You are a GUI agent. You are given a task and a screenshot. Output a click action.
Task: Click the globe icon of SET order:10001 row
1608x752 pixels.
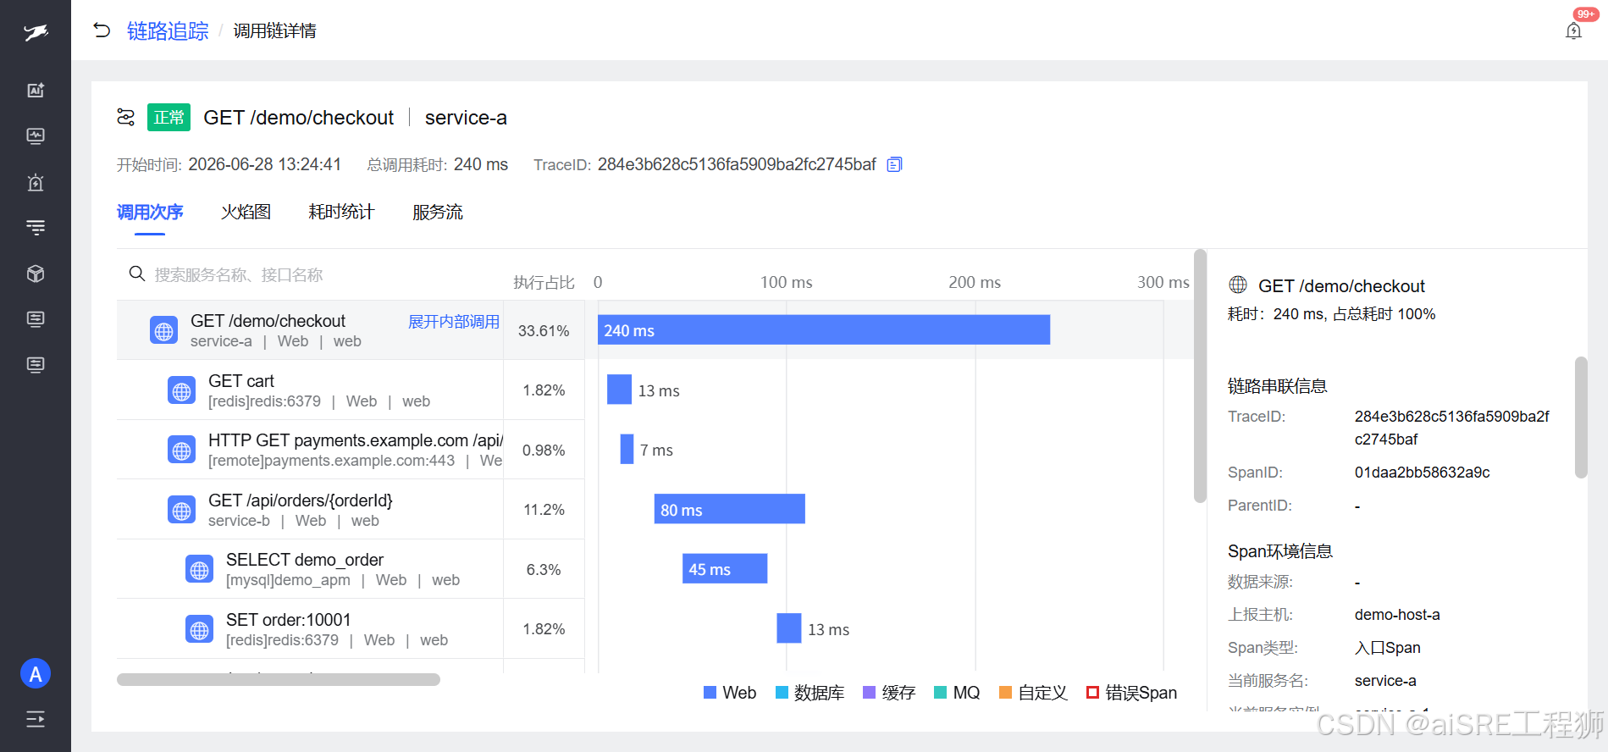tap(199, 629)
